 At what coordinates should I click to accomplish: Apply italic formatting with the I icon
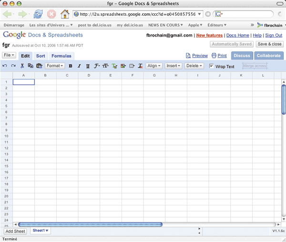tap(79, 66)
